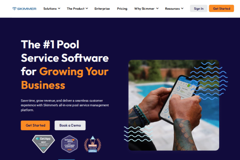Image resolution: width=240 pixels, height=160 pixels.
Task: Click the orange Get Started hero button
Action: pyautogui.click(x=35, y=125)
